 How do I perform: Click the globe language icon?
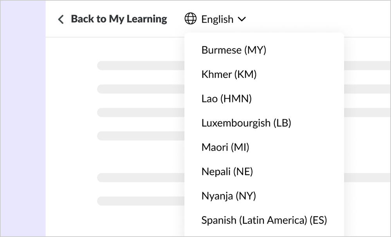click(x=191, y=19)
